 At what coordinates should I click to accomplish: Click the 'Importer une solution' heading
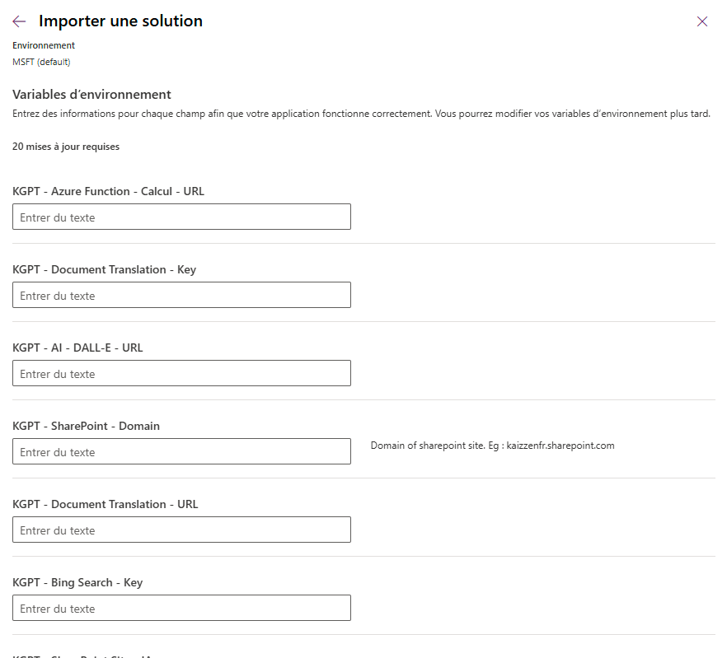120,21
